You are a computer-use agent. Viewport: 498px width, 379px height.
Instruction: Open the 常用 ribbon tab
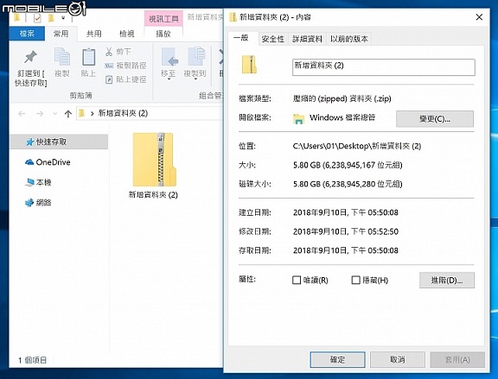coord(61,34)
